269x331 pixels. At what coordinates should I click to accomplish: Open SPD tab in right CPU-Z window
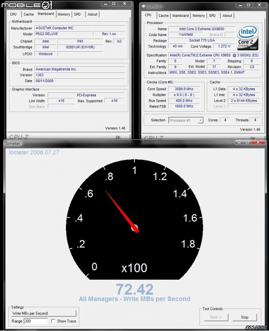pyautogui.click(x=212, y=16)
